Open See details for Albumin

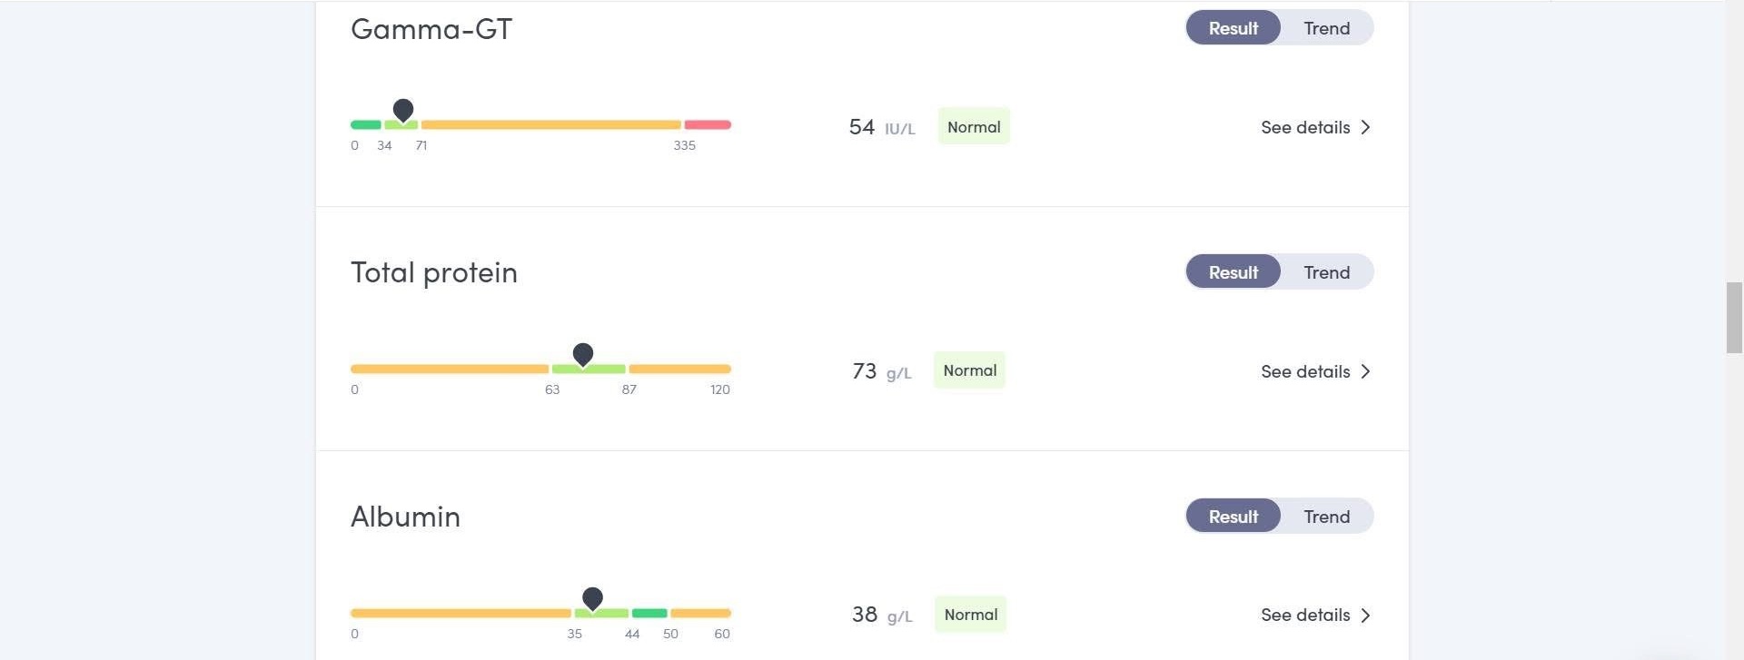pos(1304,616)
